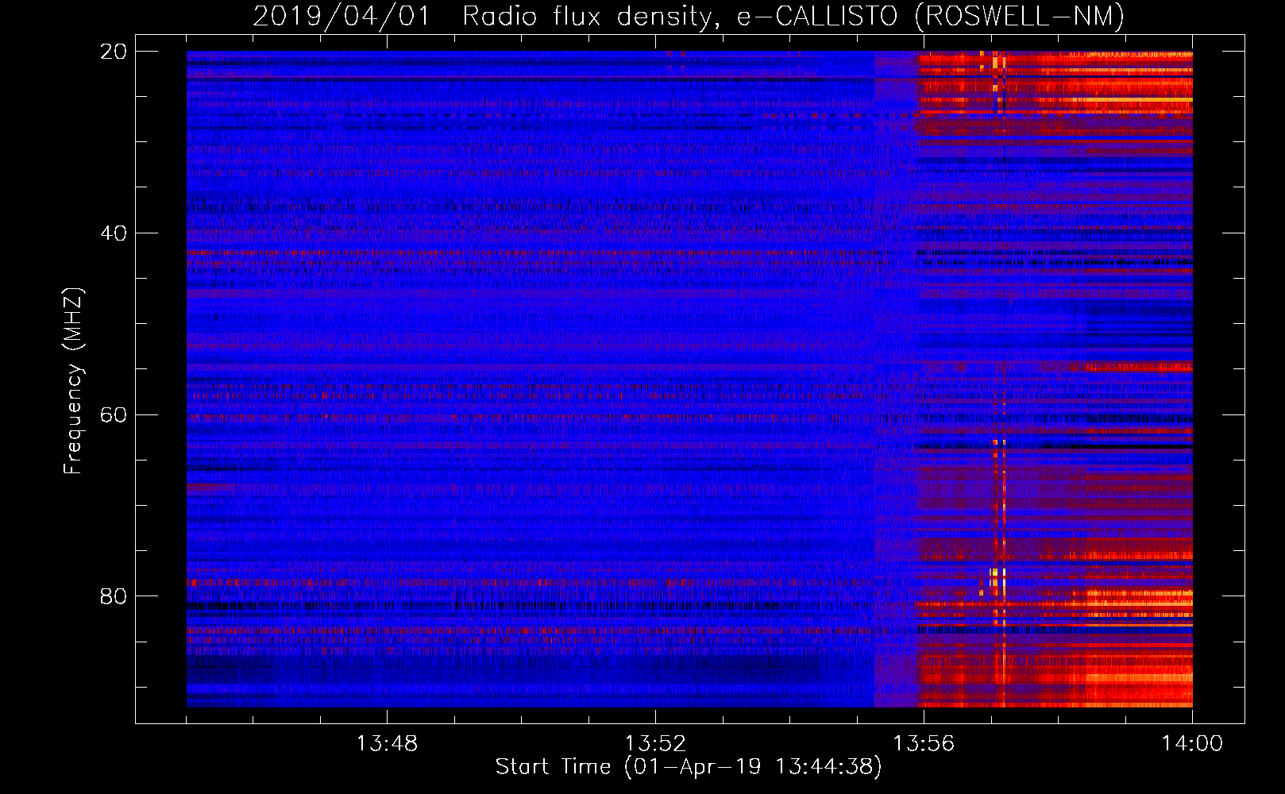Image resolution: width=1285 pixels, height=794 pixels.
Task: Click the '40' frequency tick label
Action: (114, 233)
